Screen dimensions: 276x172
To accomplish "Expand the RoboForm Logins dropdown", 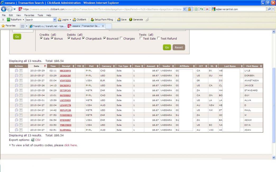I will click(70, 20).
